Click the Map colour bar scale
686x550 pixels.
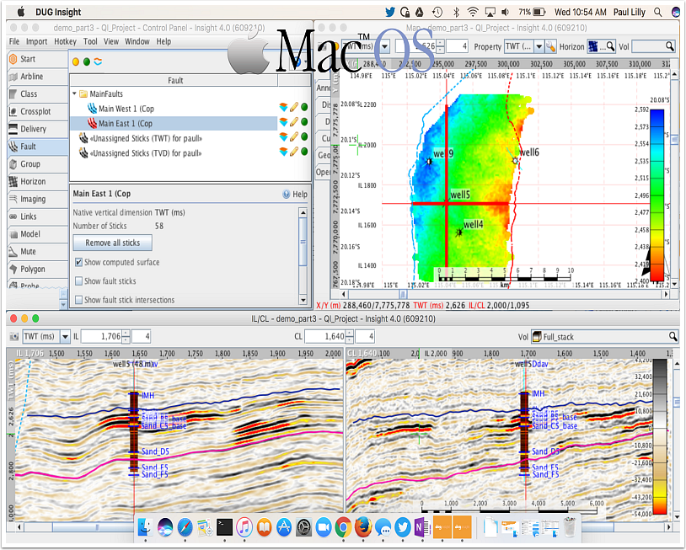pos(657,195)
